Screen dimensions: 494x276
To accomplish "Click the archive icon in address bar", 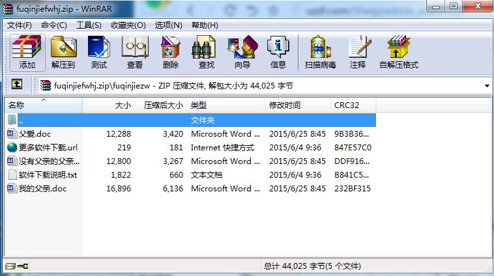I will coord(46,85).
